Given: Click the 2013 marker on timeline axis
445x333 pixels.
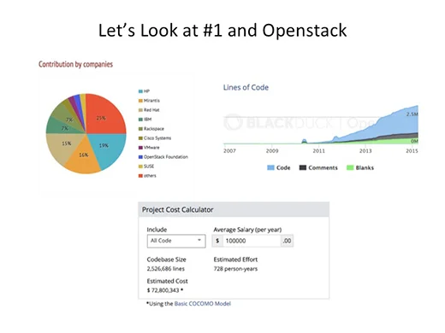Looking at the screenshot, I should pos(365,151).
